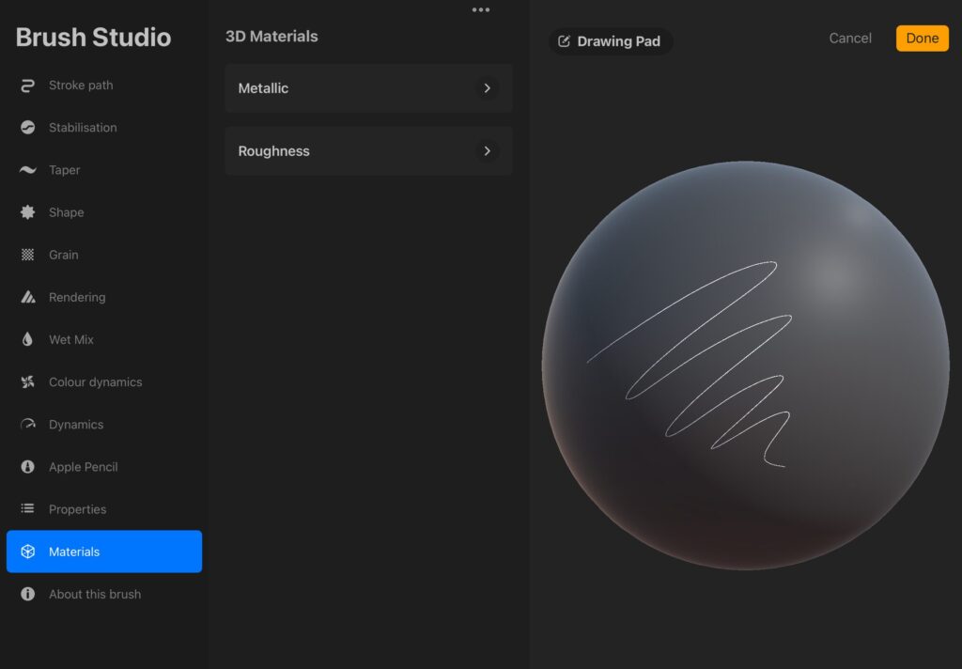This screenshot has height=669, width=962.
Task: Select the Stroke path icon
Action: (27, 86)
